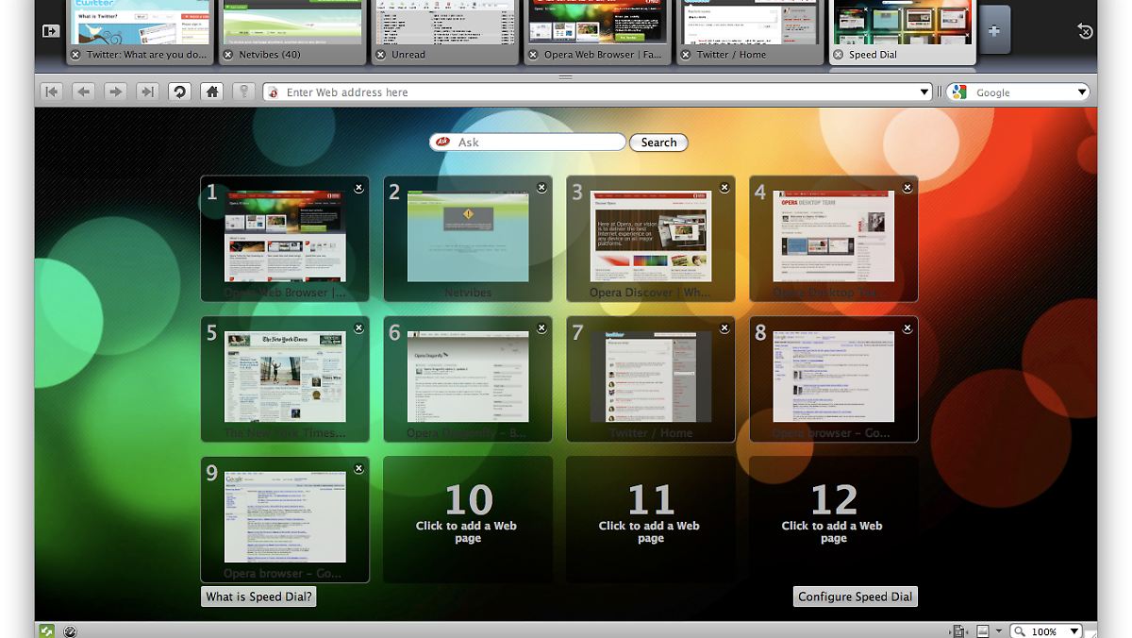The height and width of the screenshot is (638, 1132).
Task: Close the Netvibes (40) tab
Action: click(227, 55)
